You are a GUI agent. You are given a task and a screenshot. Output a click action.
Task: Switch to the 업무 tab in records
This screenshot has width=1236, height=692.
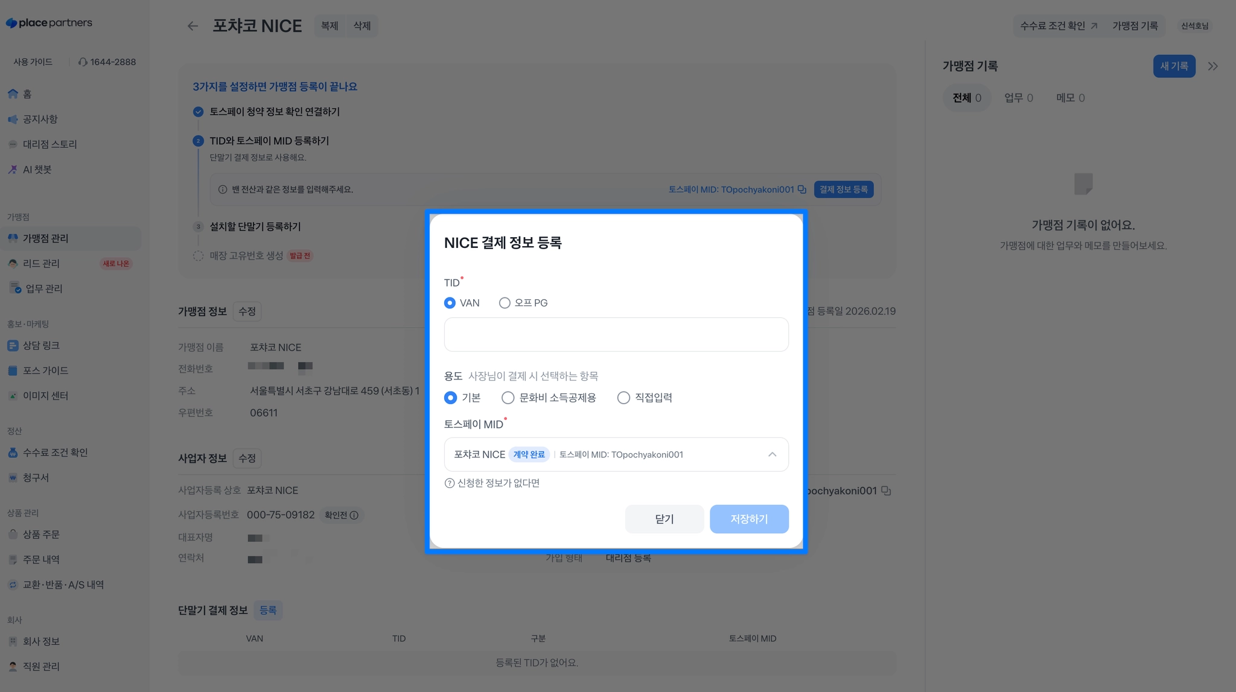[1018, 98]
